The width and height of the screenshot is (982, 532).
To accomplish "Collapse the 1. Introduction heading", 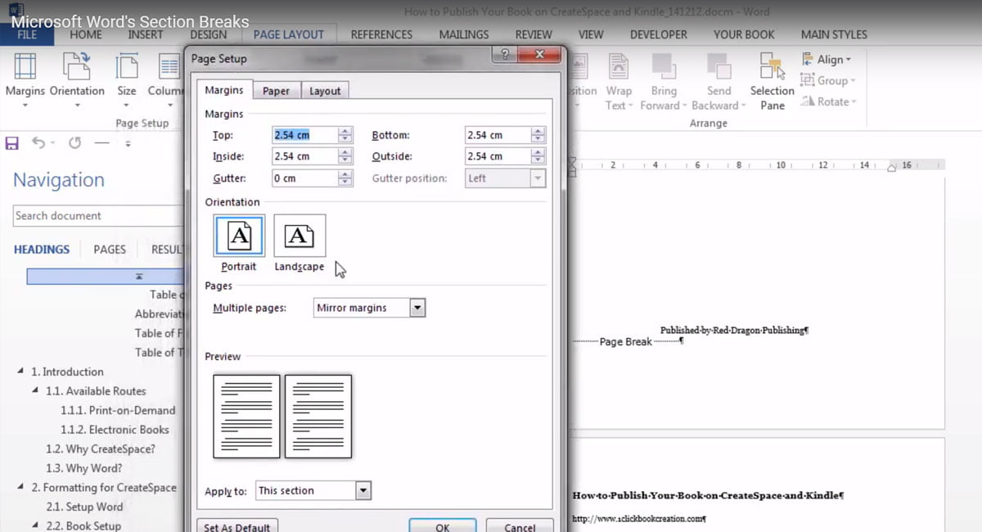I will 20,372.
